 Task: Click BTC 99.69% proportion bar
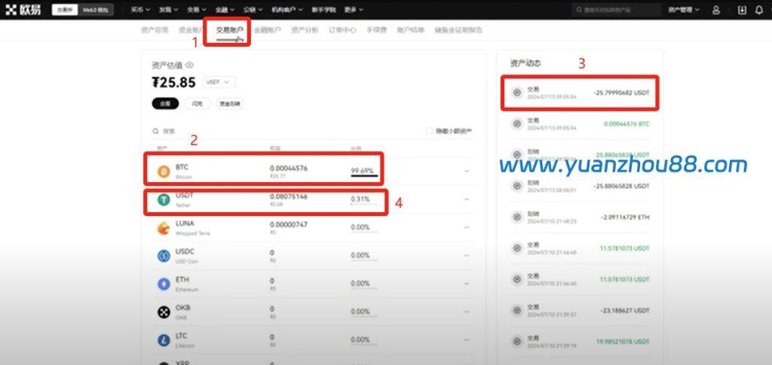[x=363, y=172]
